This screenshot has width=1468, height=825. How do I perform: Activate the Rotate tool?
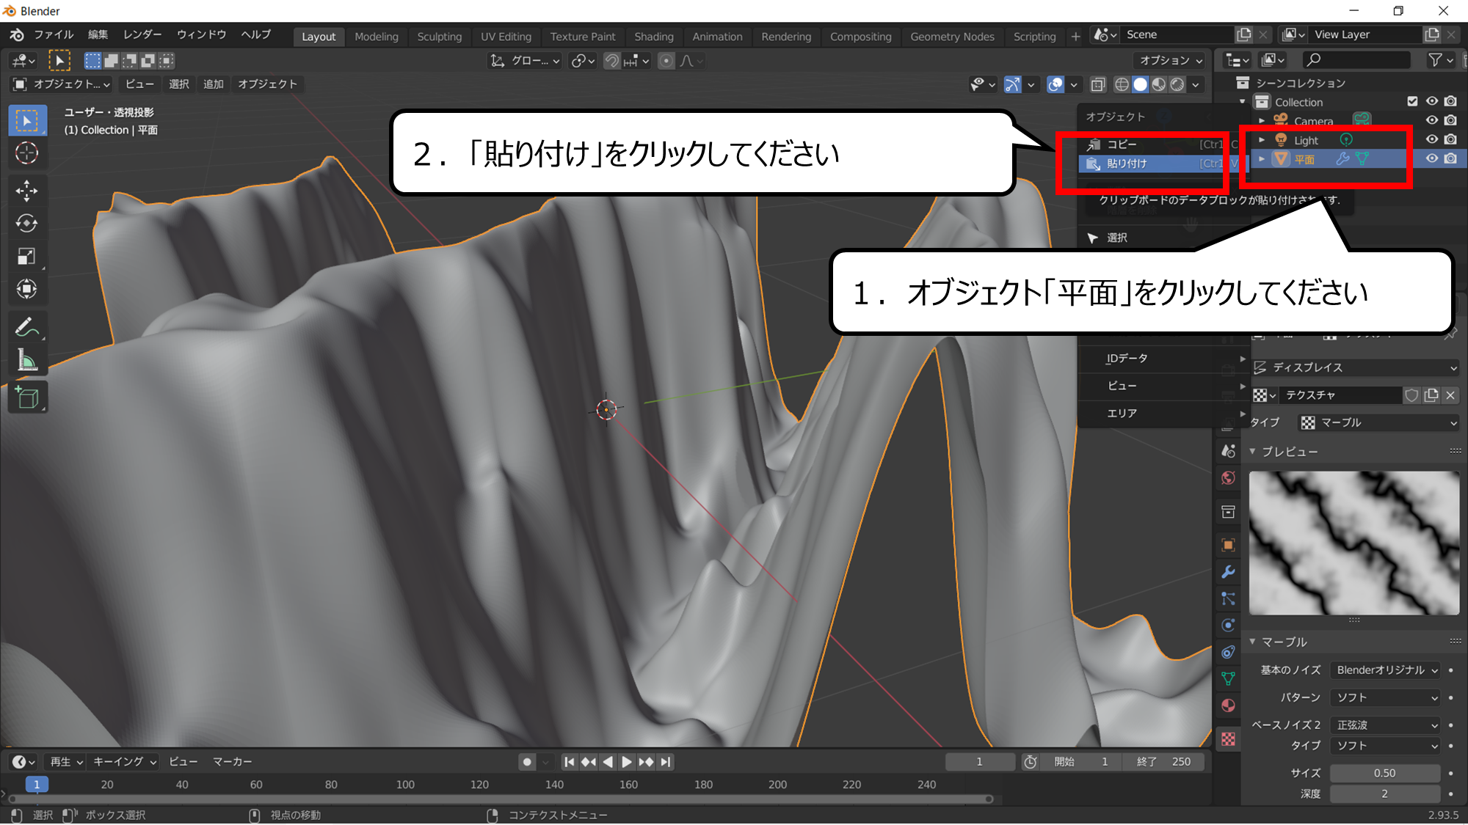(27, 223)
